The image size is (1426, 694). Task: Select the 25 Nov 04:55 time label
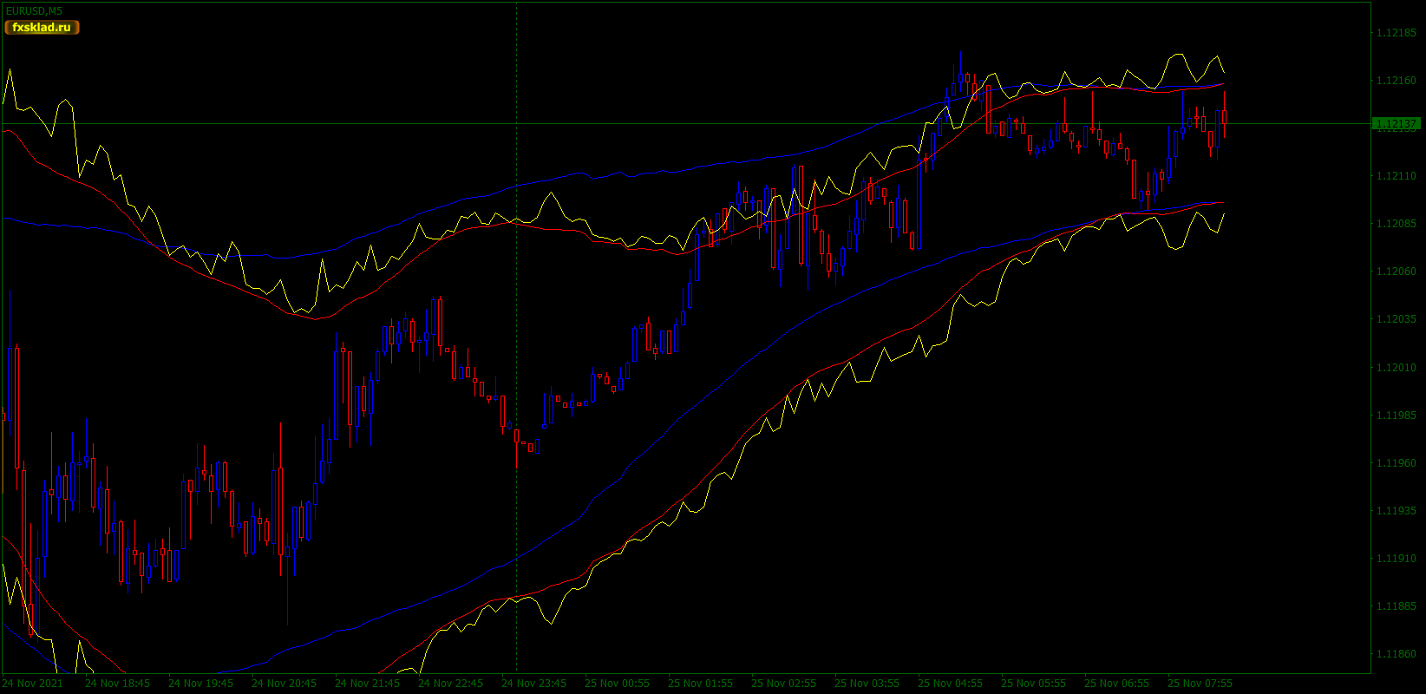[x=950, y=684]
